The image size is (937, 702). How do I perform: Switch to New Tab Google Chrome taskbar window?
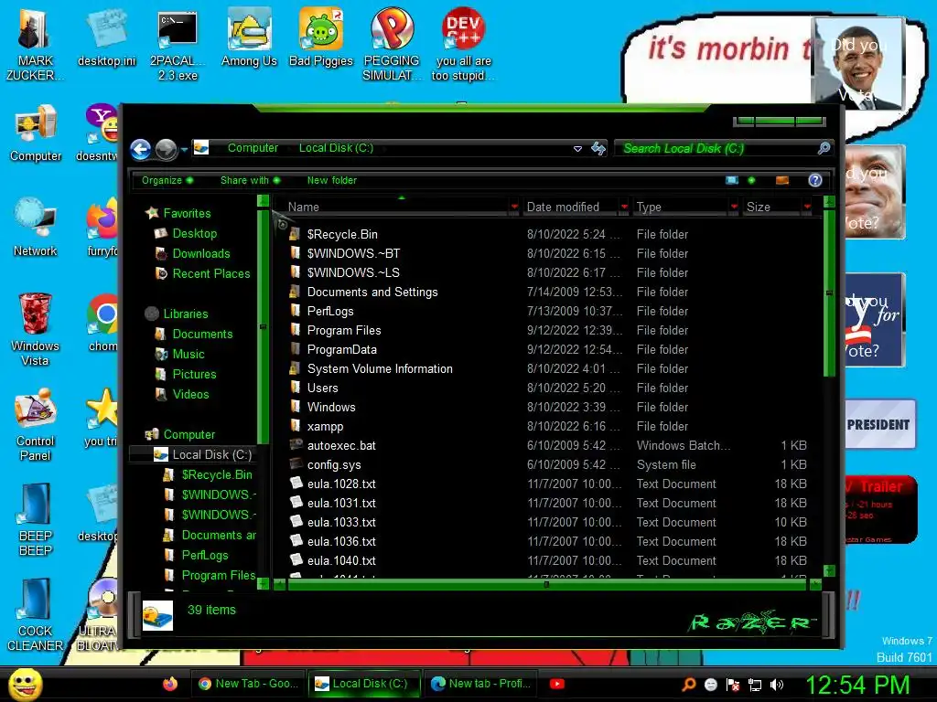pyautogui.click(x=247, y=684)
